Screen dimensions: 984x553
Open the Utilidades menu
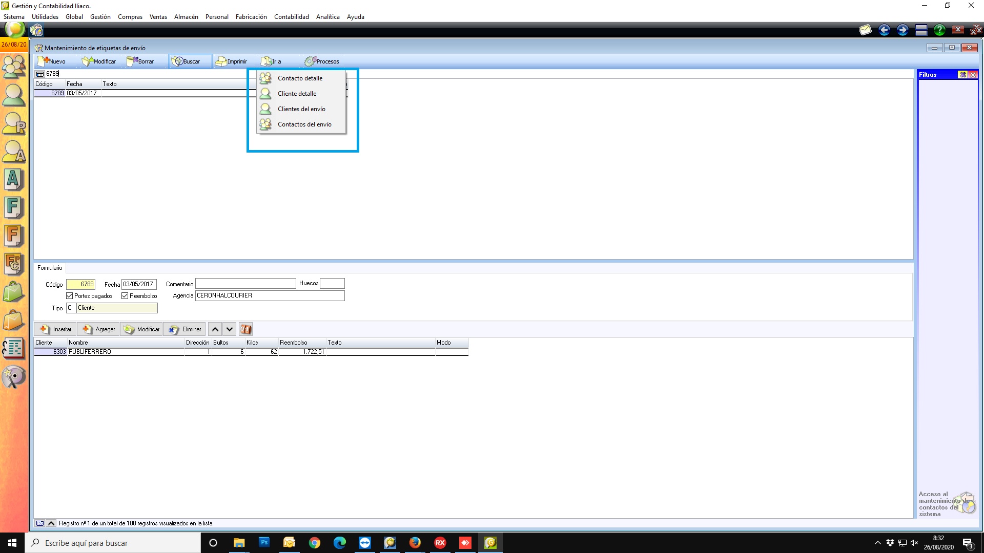coord(45,17)
